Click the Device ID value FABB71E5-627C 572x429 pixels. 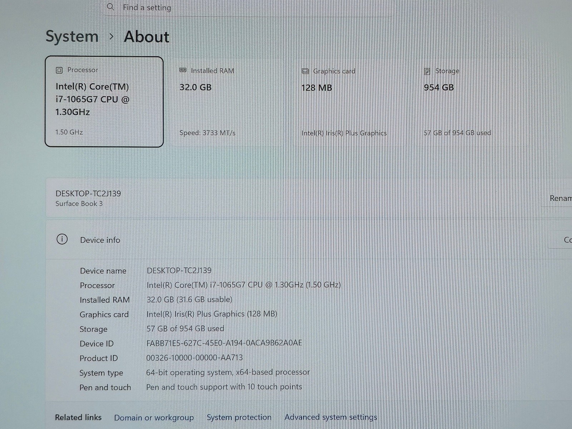click(x=224, y=343)
